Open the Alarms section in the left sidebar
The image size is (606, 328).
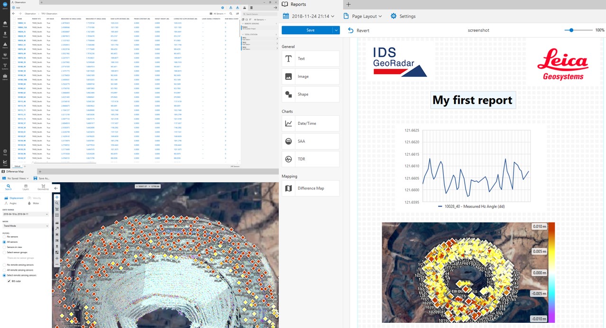pos(5,44)
